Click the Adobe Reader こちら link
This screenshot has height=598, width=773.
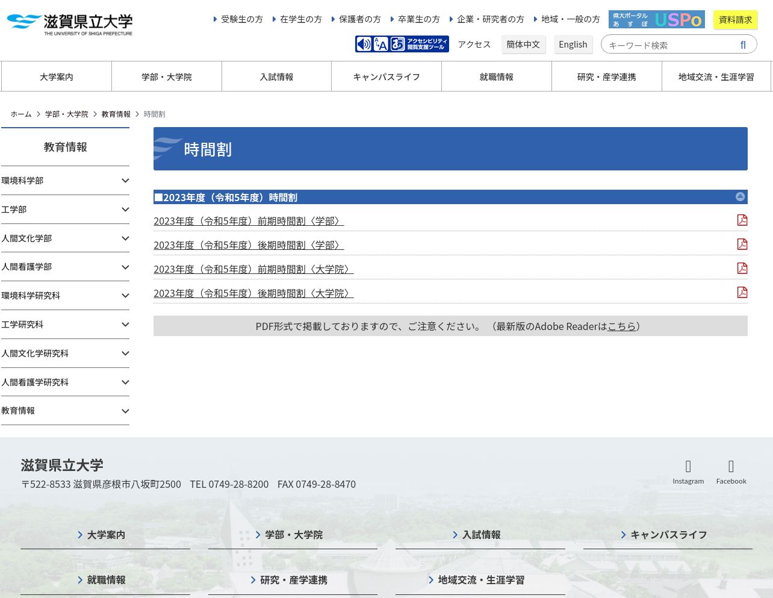pyautogui.click(x=622, y=326)
